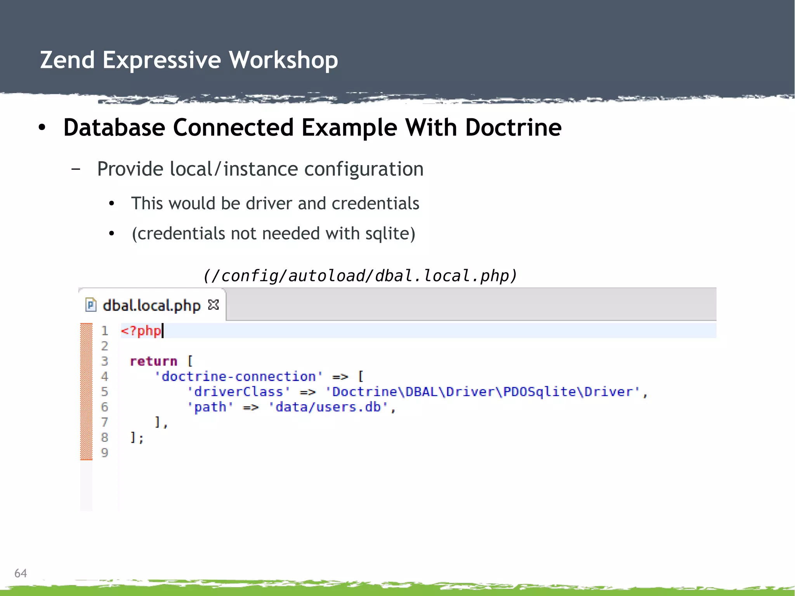Click 'This would be driver and credentials' bullet

275,203
